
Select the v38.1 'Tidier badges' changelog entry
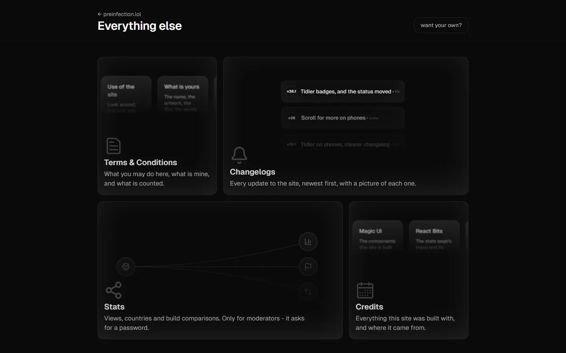(x=343, y=91)
